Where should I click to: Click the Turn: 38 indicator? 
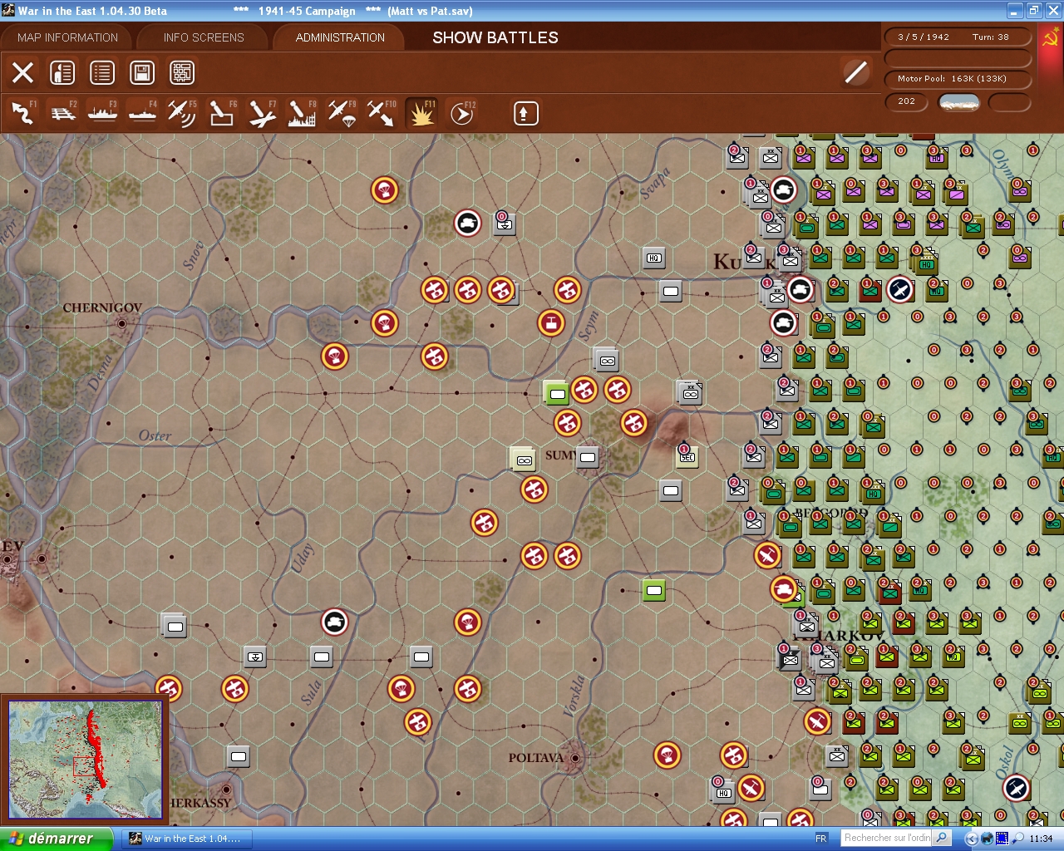(991, 37)
